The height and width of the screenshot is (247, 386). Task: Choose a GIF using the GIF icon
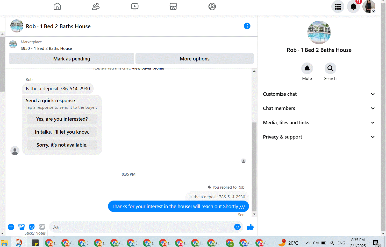pos(42,227)
